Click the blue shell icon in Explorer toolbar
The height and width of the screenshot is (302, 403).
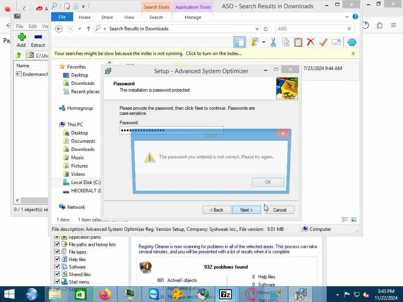pos(351,42)
